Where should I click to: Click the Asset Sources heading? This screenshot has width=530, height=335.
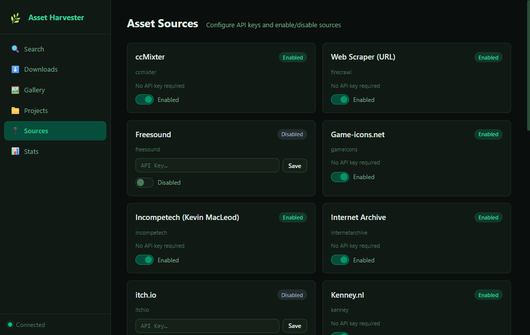[163, 24]
